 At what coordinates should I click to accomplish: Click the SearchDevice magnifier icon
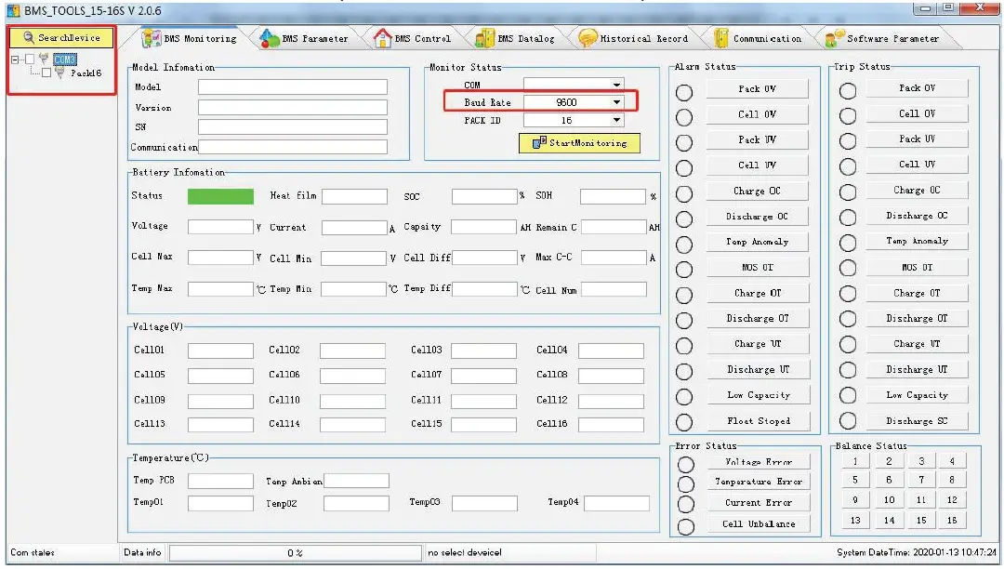tap(28, 38)
